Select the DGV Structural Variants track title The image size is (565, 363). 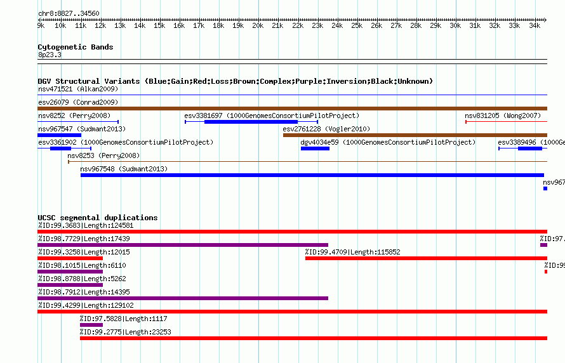[235, 81]
